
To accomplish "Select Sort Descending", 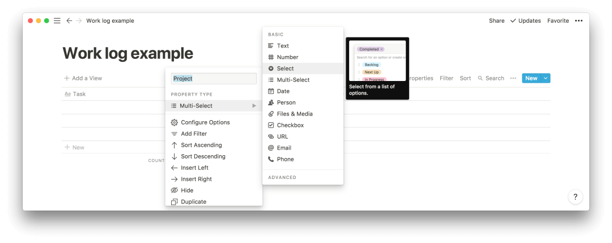I will coord(214,156).
